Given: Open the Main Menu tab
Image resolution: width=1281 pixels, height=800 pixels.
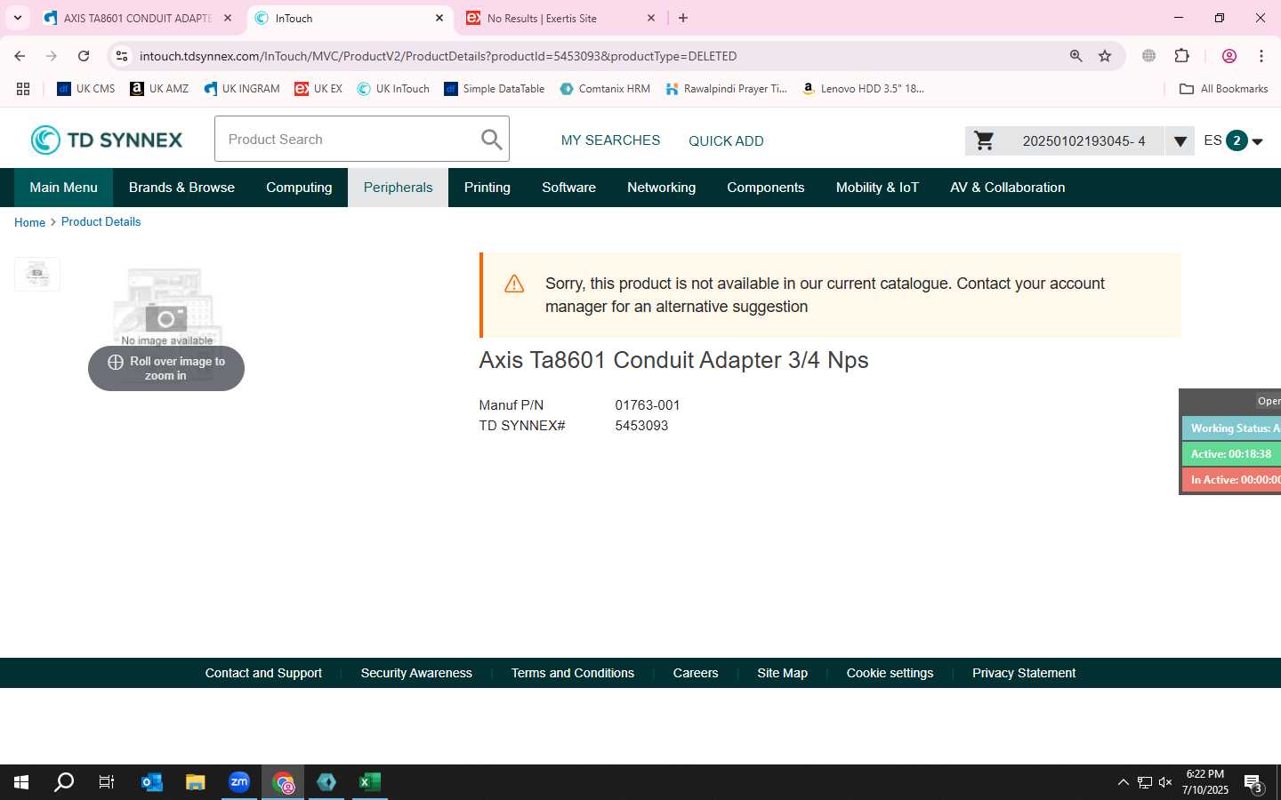Looking at the screenshot, I should pos(63,188).
